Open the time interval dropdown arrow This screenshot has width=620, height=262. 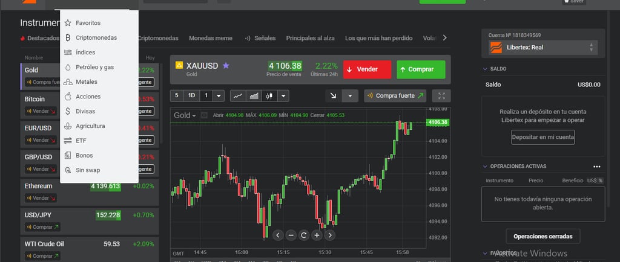coord(218,96)
